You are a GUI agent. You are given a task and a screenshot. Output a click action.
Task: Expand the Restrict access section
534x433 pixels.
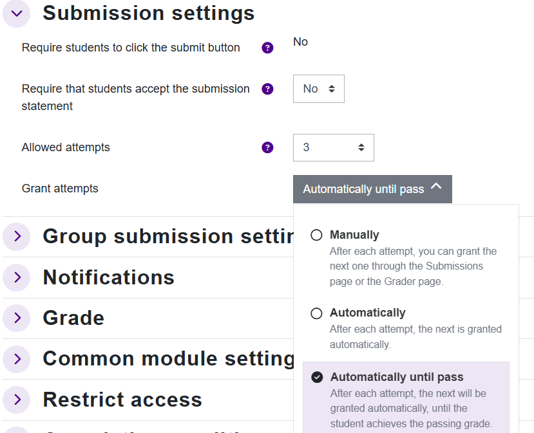point(17,400)
